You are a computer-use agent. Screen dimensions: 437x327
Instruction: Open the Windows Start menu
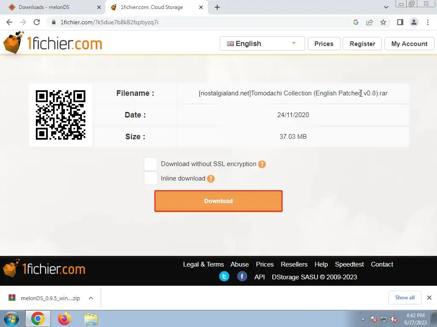(12, 319)
